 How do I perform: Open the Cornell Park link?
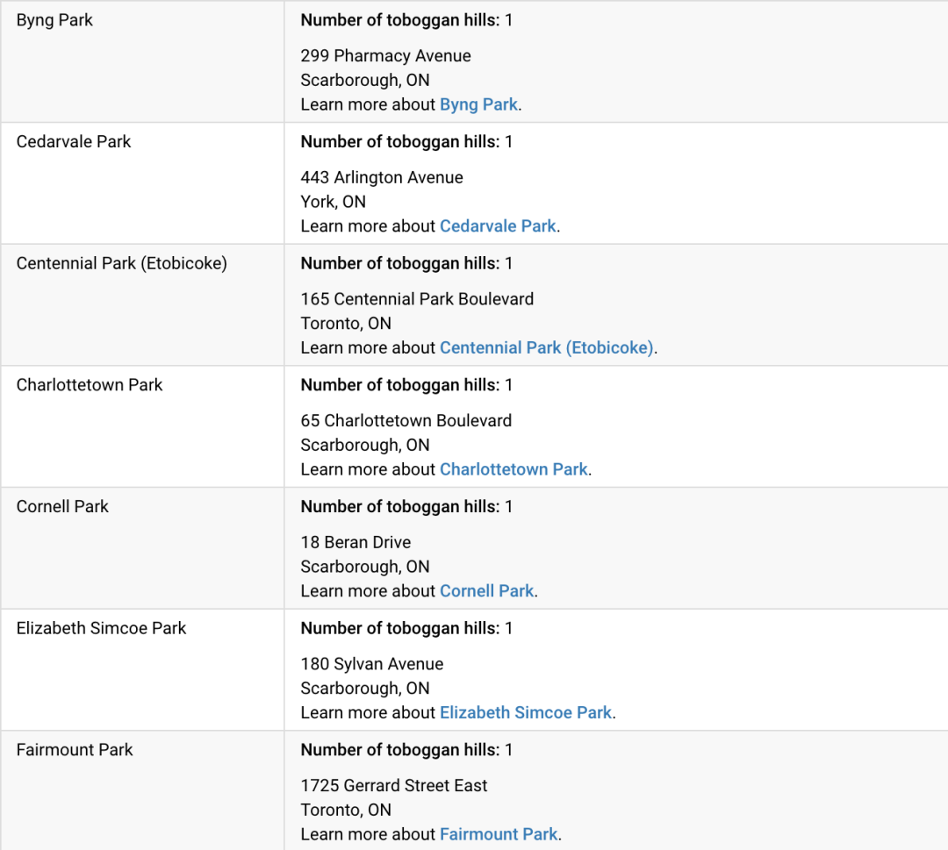tap(486, 591)
